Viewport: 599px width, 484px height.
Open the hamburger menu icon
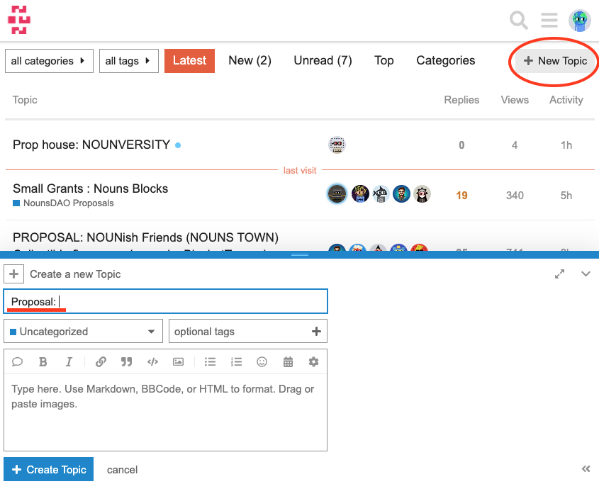[549, 21]
